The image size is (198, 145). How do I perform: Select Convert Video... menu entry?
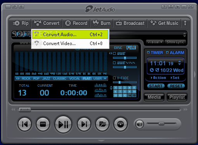click(x=70, y=44)
